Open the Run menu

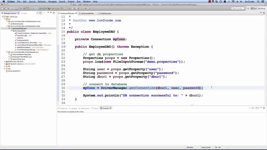(79, 1)
